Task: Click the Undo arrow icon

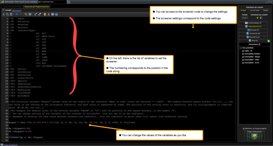Action: [x=17, y=14]
